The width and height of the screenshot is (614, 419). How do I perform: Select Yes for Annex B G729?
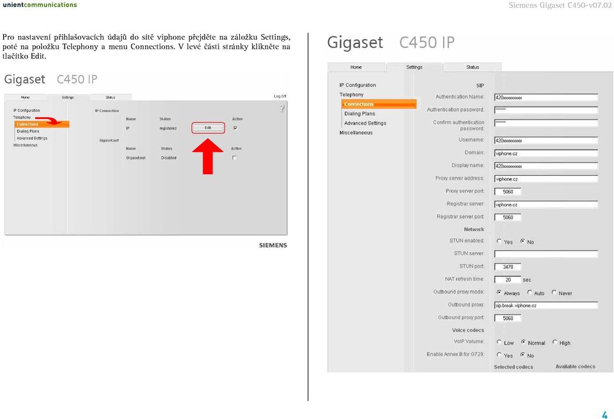click(x=499, y=354)
